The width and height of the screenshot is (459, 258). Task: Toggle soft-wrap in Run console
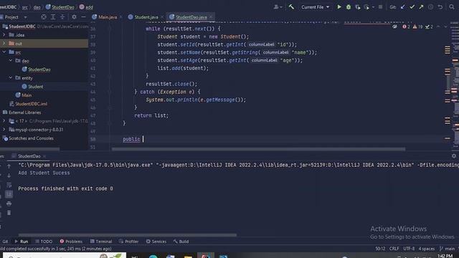(9, 185)
